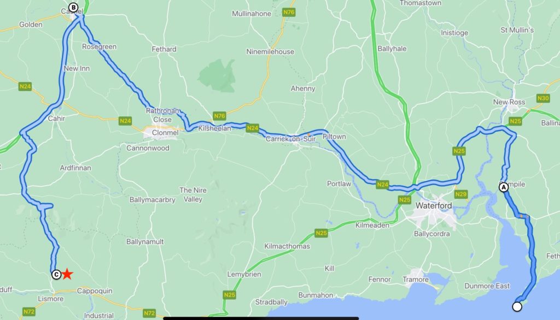Image resolution: width=560 pixels, height=320 pixels.
Task: Tap the N30 road shield
Action: click(x=543, y=98)
